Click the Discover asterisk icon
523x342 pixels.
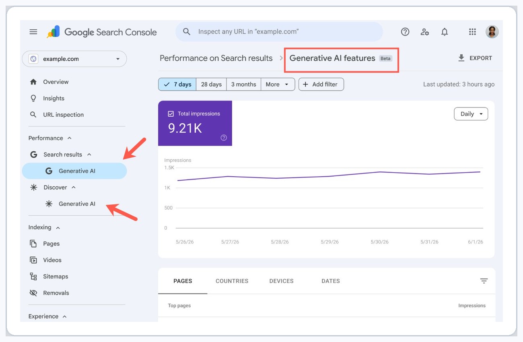(34, 187)
